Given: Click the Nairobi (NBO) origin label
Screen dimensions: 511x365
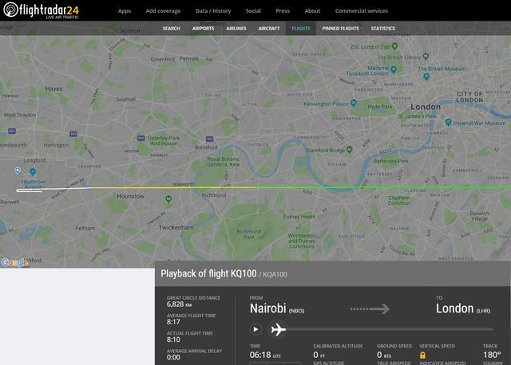Looking at the screenshot, I should tap(277, 308).
